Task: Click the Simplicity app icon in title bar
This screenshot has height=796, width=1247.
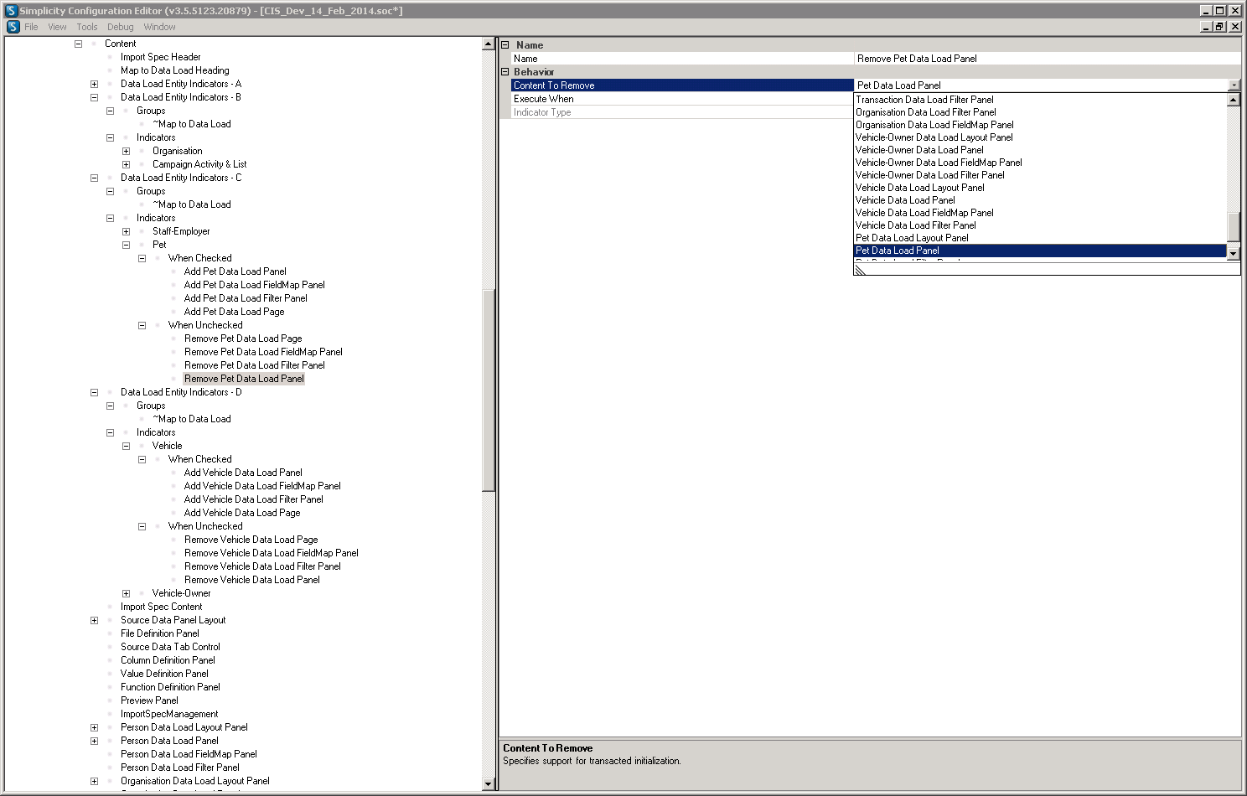Action: (x=11, y=11)
